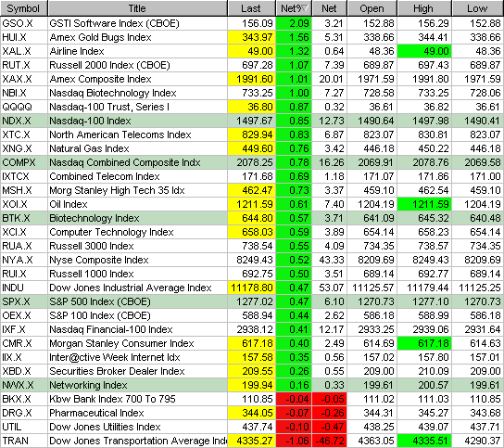The image size is (504, 448).
Task: Select the TRAN symbol cell
Action: point(24,441)
